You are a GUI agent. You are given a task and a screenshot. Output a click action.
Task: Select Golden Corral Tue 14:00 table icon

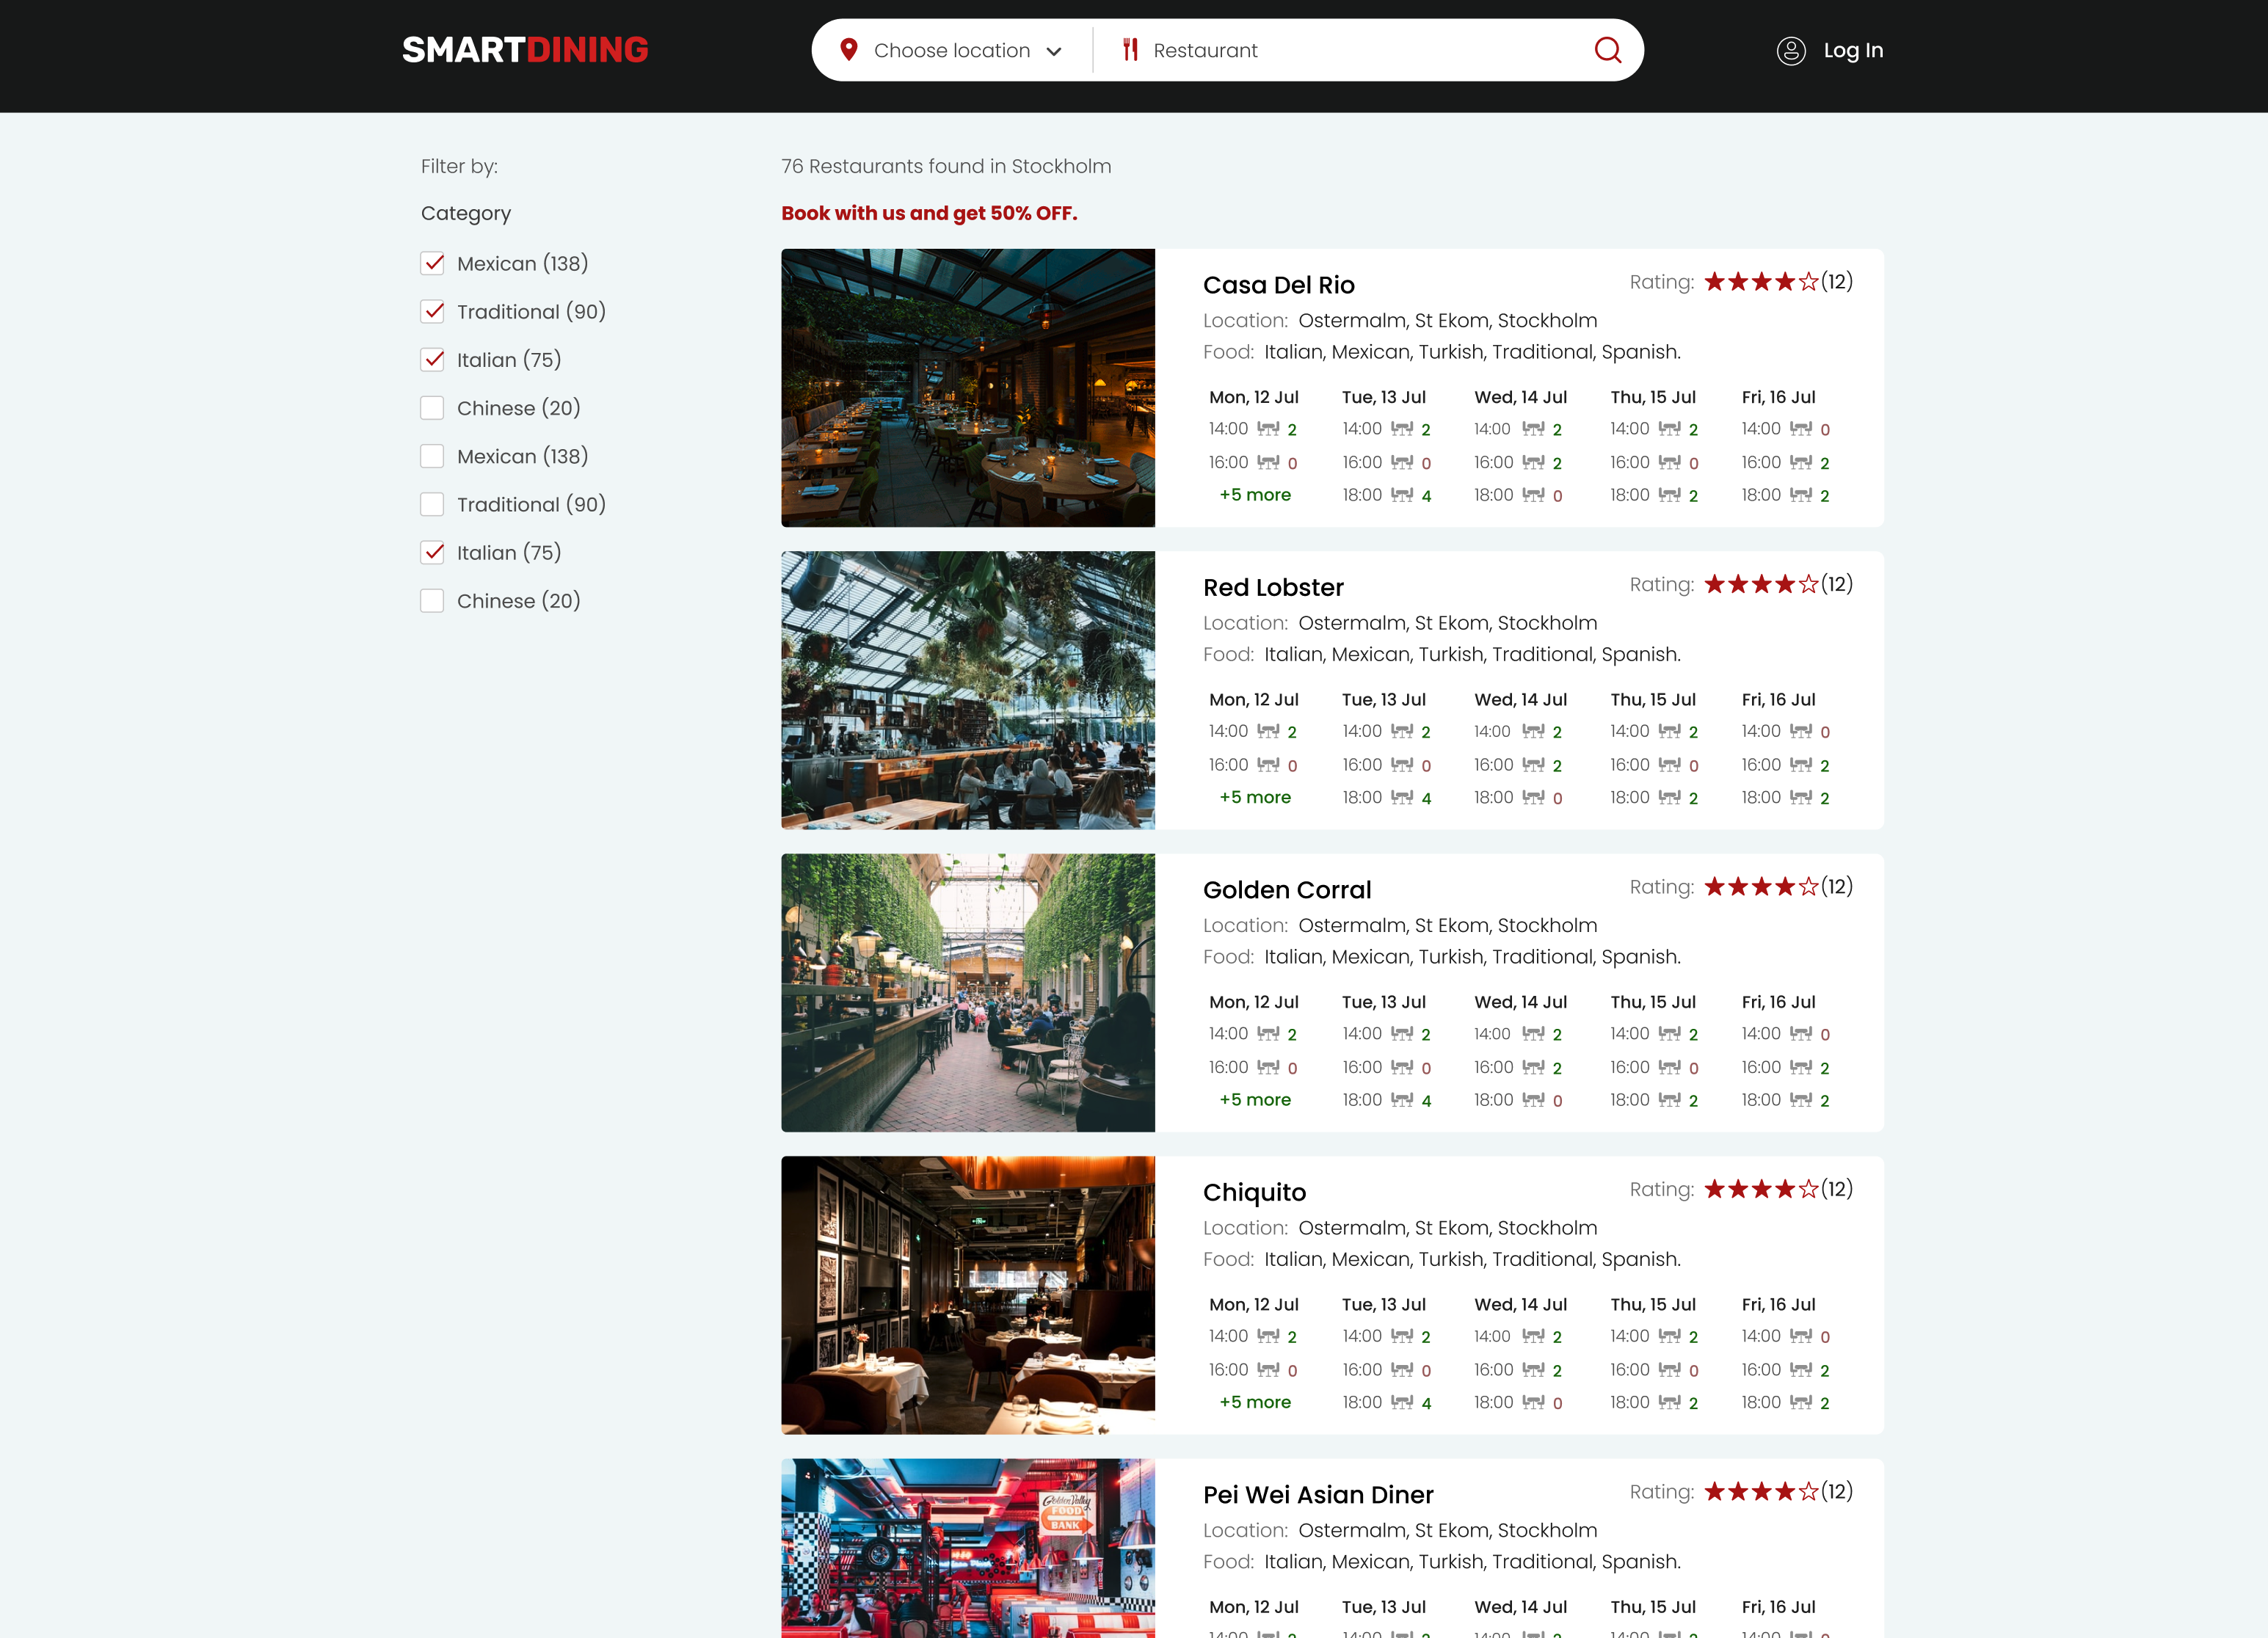click(x=1402, y=1034)
